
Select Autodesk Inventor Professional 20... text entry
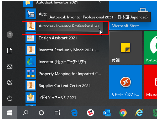pyautogui.click(x=70, y=26)
